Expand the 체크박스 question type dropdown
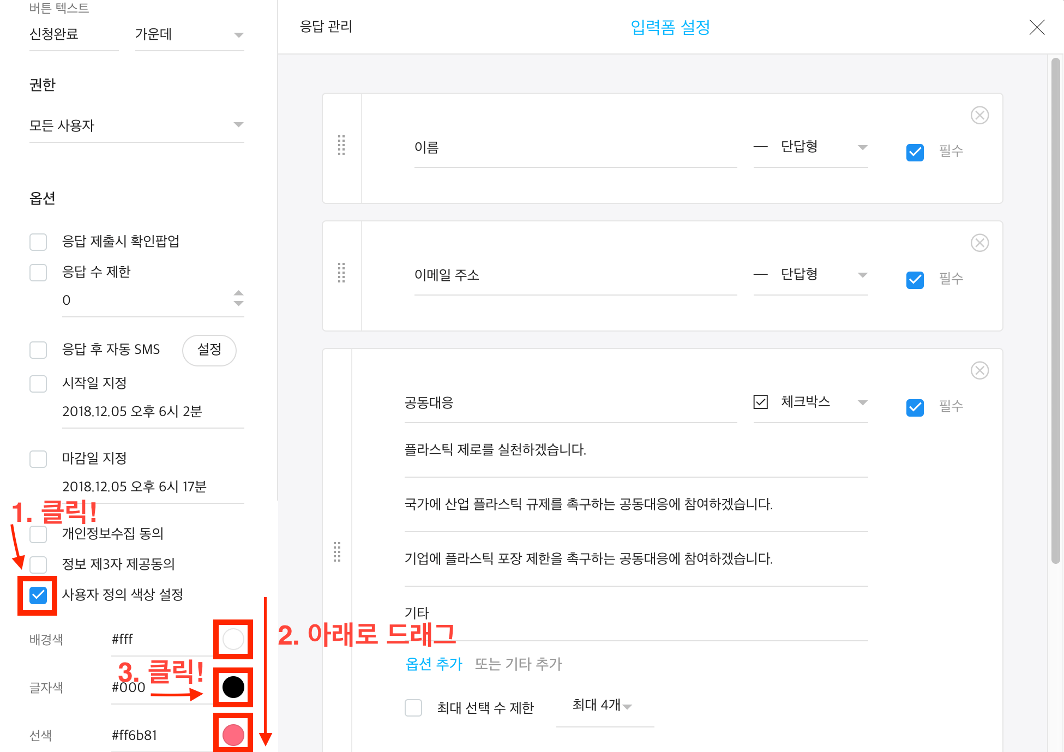The height and width of the screenshot is (752, 1064). (810, 402)
